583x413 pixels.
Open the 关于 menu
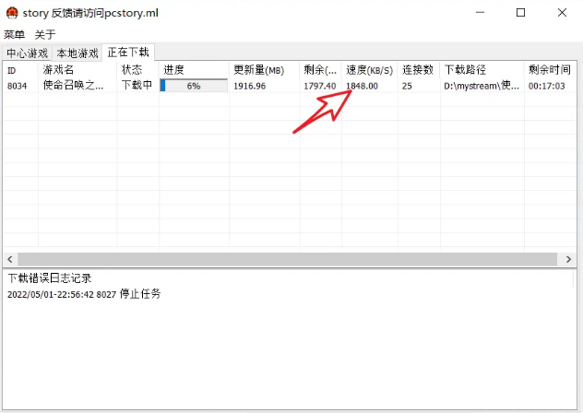(x=45, y=34)
